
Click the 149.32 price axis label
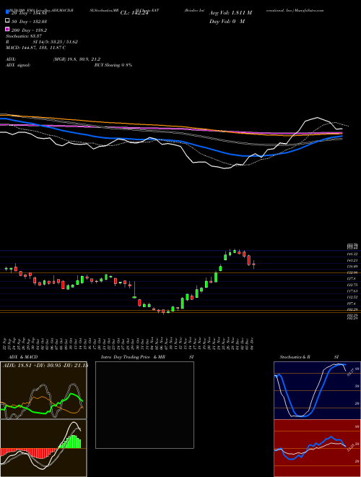(x=352, y=254)
